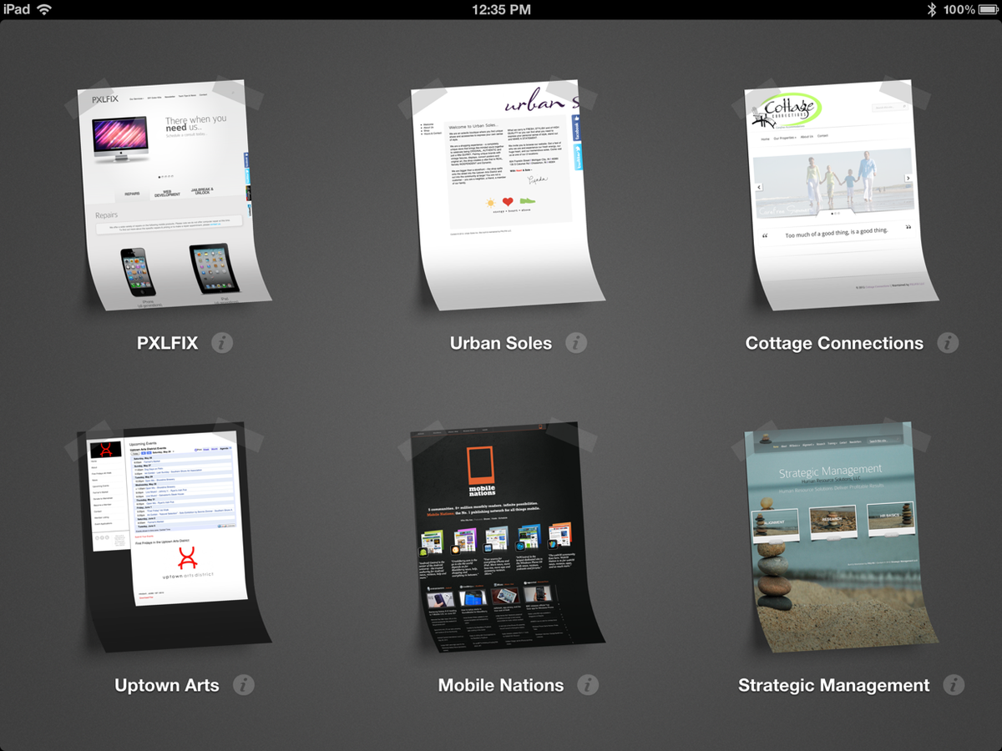Open info for Mobile Nations
Screen dimensions: 1002x751
pos(588,685)
